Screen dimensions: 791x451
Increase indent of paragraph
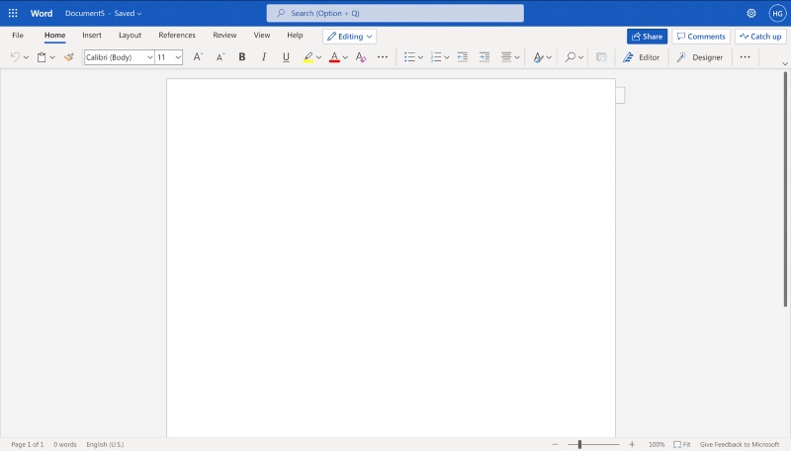[484, 57]
